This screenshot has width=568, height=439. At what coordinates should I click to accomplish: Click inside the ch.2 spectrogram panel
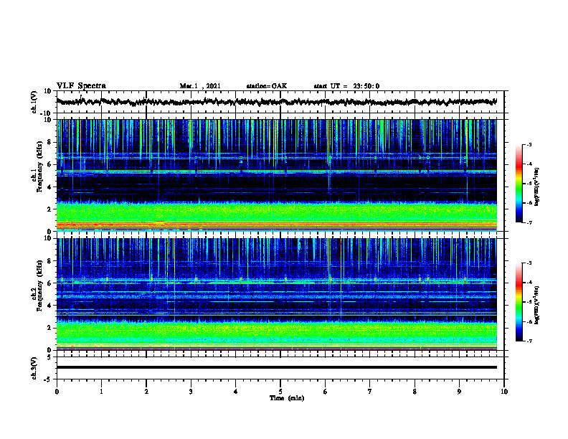tap(276, 294)
